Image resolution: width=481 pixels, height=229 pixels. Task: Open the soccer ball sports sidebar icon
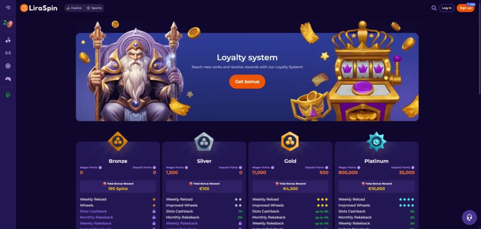[x=8, y=66]
